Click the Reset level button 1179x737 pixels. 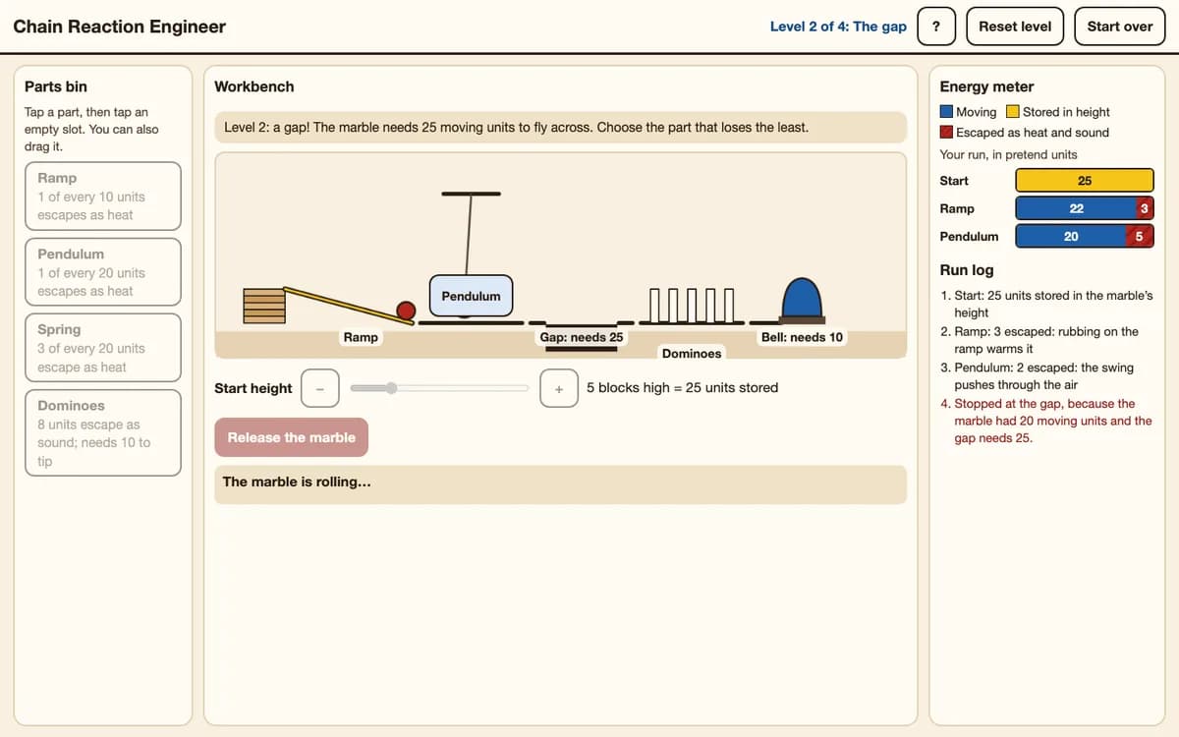tap(1015, 27)
